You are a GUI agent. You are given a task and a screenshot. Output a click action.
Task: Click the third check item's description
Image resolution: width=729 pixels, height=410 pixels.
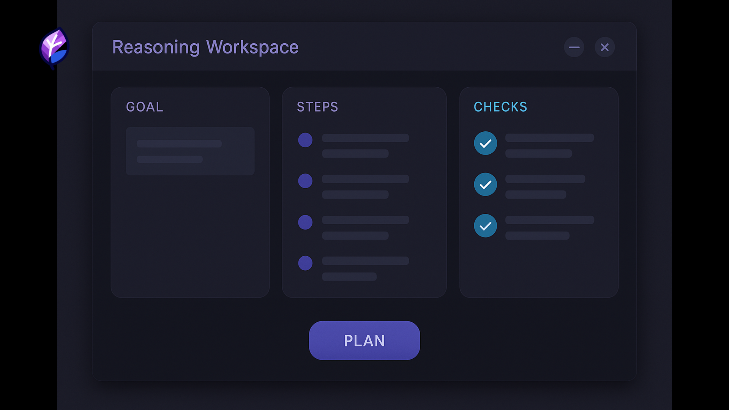tap(549, 227)
